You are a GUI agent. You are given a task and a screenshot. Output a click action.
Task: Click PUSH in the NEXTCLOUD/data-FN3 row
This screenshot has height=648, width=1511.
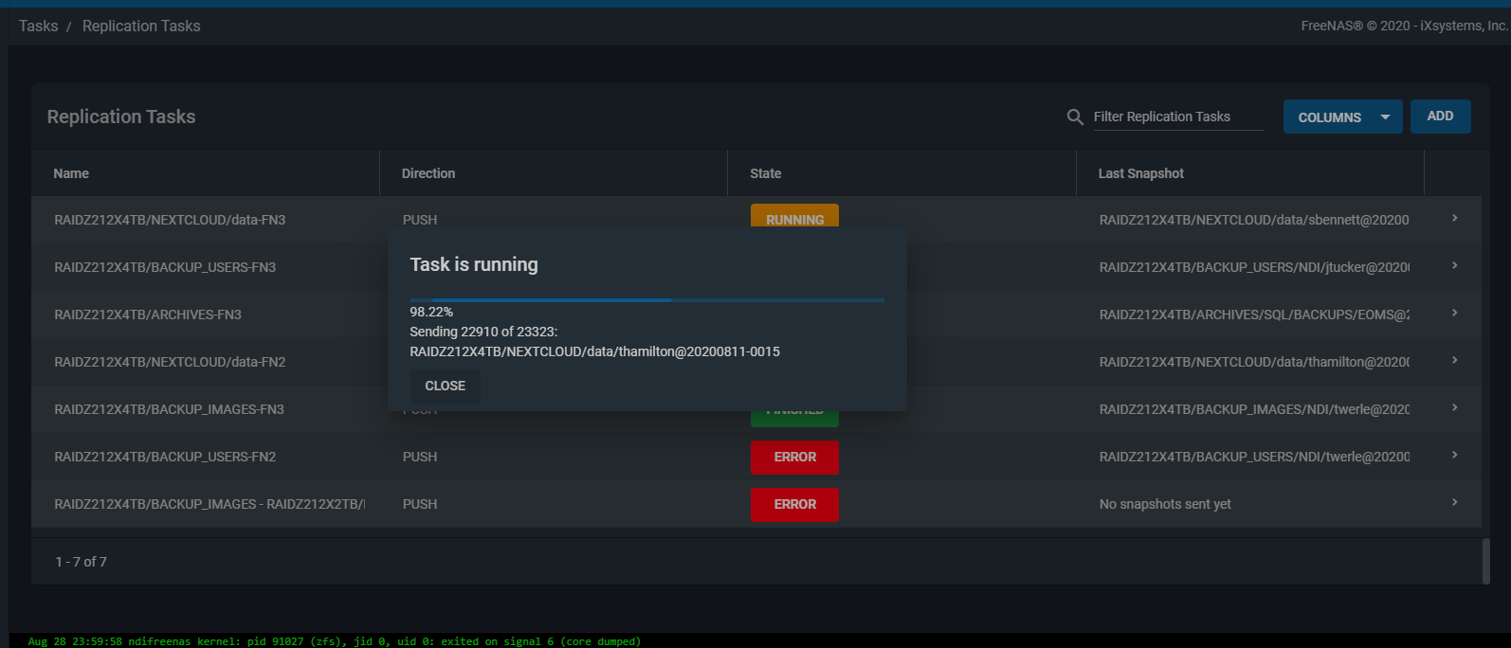click(x=420, y=220)
